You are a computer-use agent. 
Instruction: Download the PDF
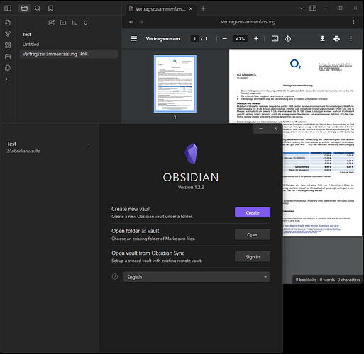tap(322, 39)
